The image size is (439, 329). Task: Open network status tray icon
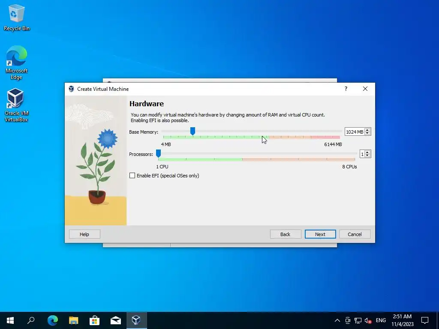358,320
